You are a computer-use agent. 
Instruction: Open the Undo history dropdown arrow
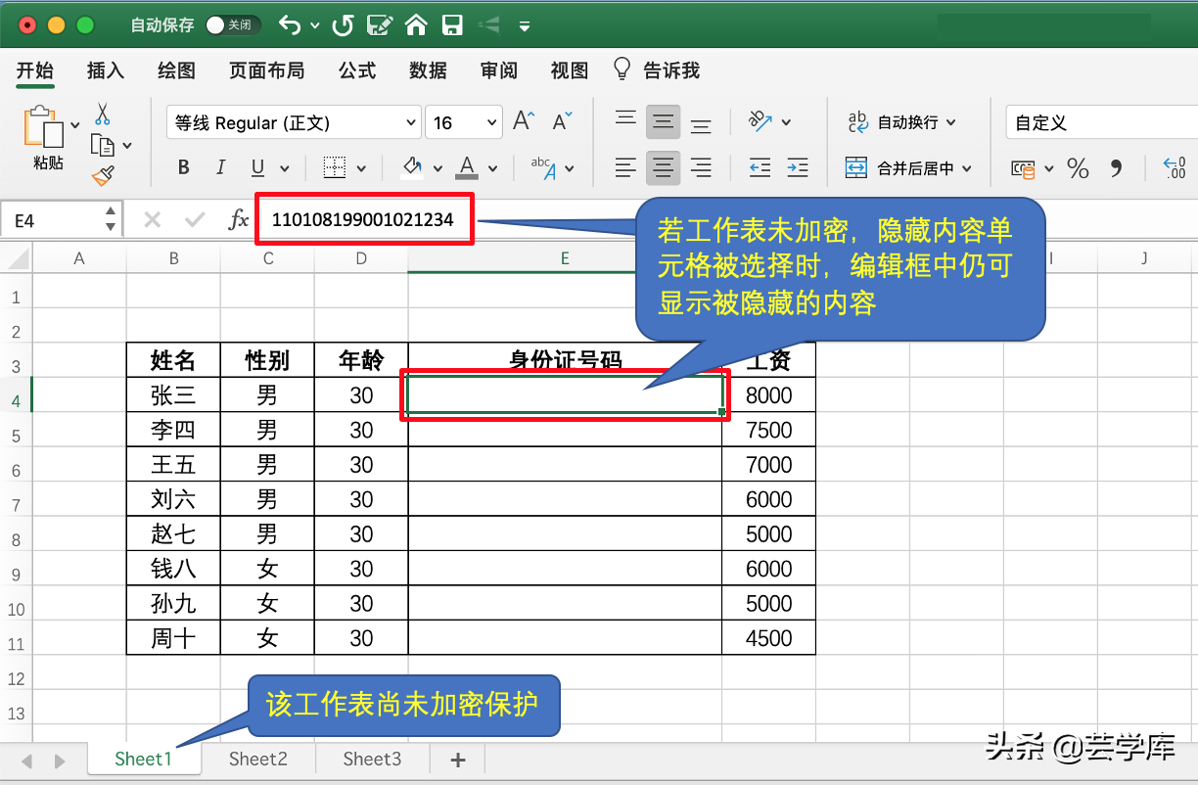(x=315, y=26)
